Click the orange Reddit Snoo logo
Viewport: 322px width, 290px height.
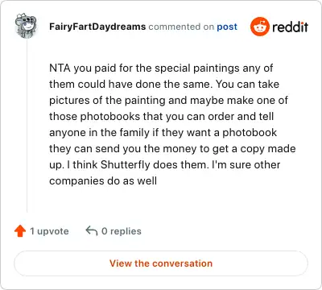click(x=259, y=27)
